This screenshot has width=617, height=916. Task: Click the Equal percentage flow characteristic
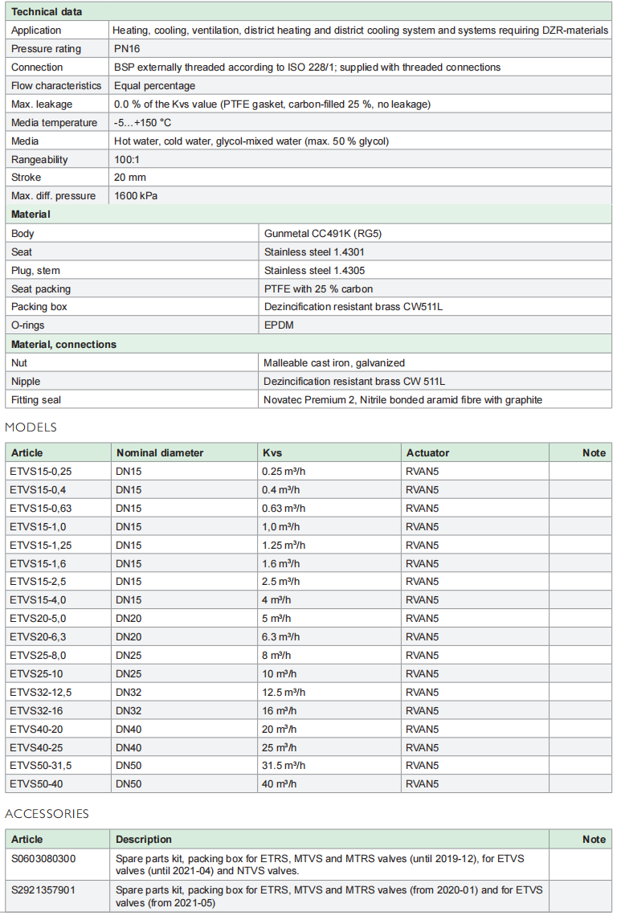pyautogui.click(x=154, y=85)
